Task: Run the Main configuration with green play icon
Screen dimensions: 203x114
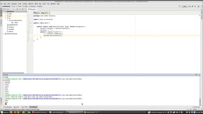Action: 190,6
